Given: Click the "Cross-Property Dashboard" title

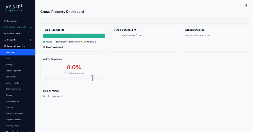Looking at the screenshot, I should coord(62,12).
